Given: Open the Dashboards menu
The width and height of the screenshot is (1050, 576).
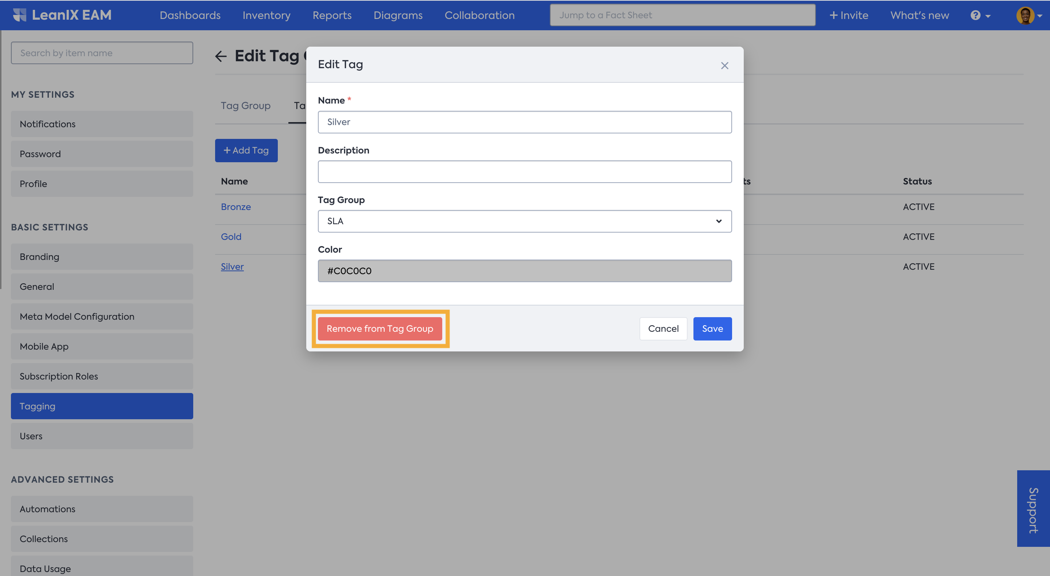Looking at the screenshot, I should (190, 15).
